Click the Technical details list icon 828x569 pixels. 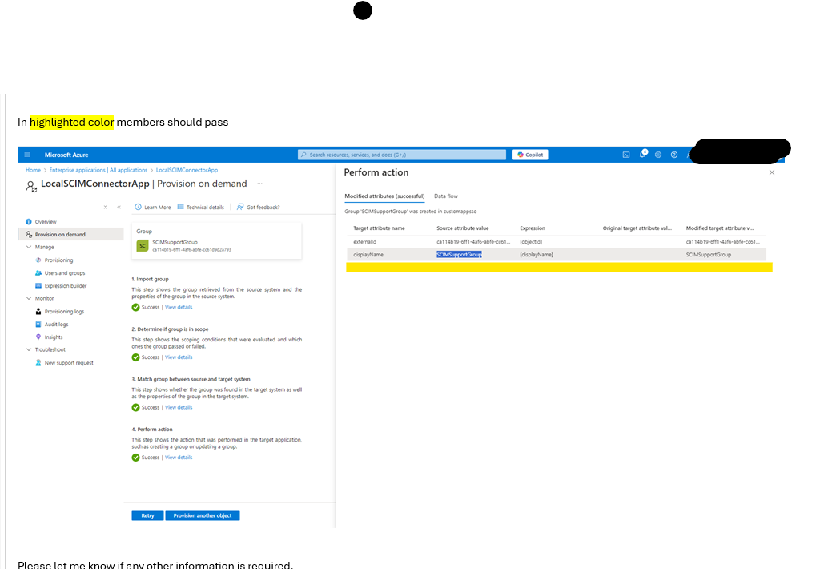coord(181,207)
